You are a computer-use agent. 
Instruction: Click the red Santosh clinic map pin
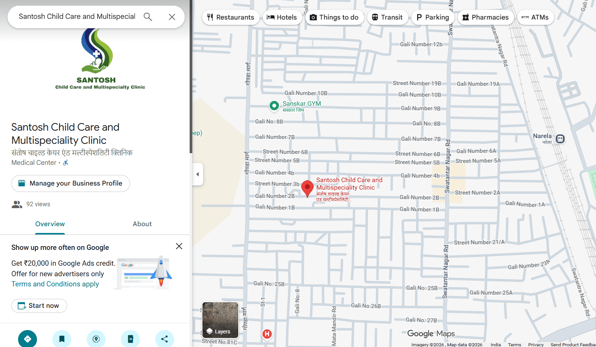307,188
